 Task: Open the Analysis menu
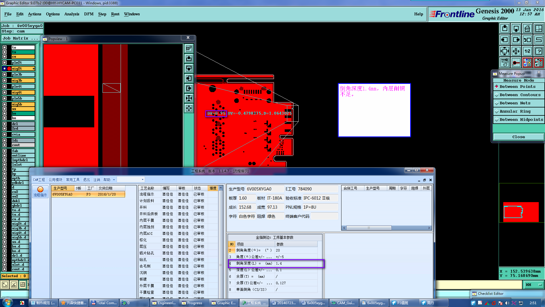point(72,14)
